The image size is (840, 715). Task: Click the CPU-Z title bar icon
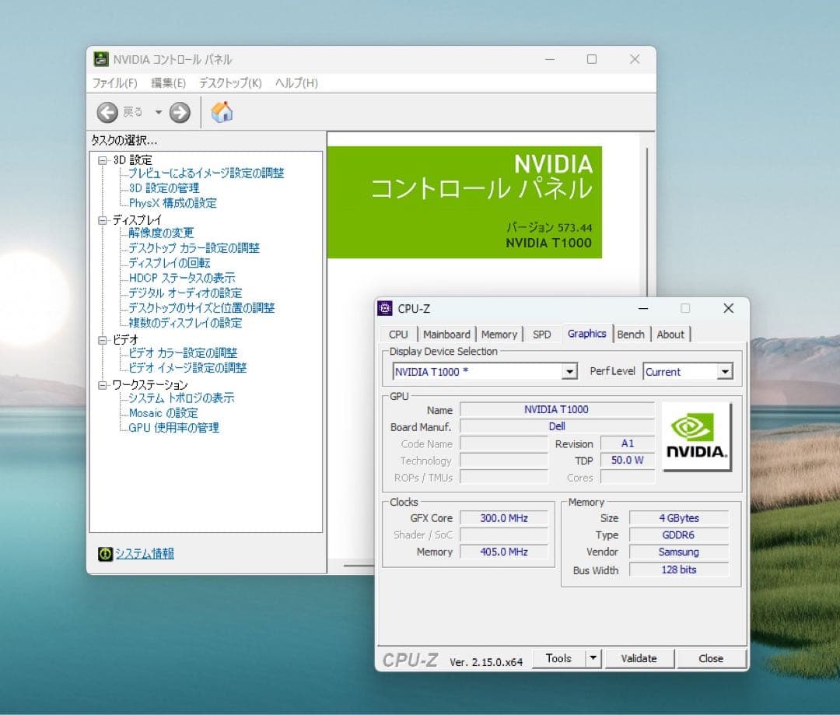click(x=385, y=308)
